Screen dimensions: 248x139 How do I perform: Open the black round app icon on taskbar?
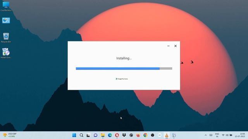coord(152,135)
